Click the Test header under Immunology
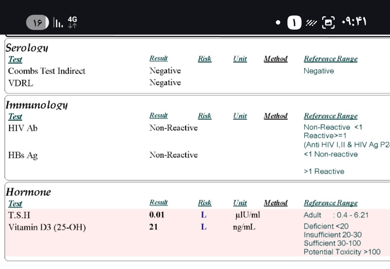Screen dimensions: 390x269 pos(15,116)
